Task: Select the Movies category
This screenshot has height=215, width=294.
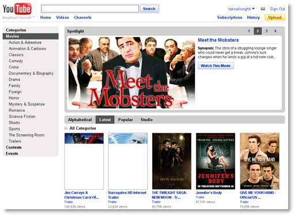Action: click(31, 36)
